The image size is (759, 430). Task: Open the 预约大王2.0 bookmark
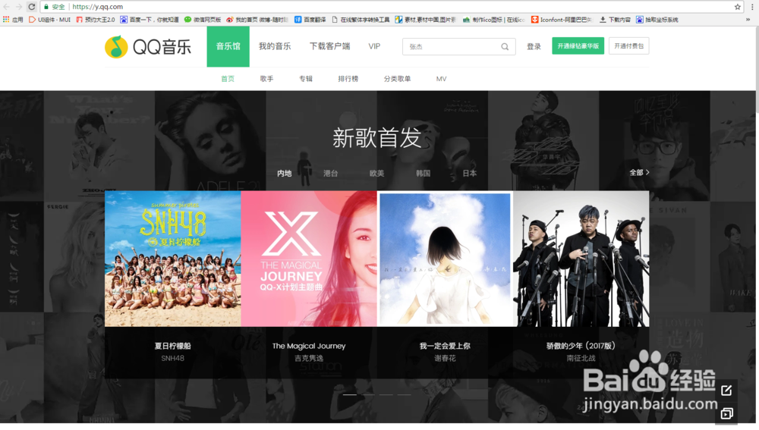pos(96,20)
